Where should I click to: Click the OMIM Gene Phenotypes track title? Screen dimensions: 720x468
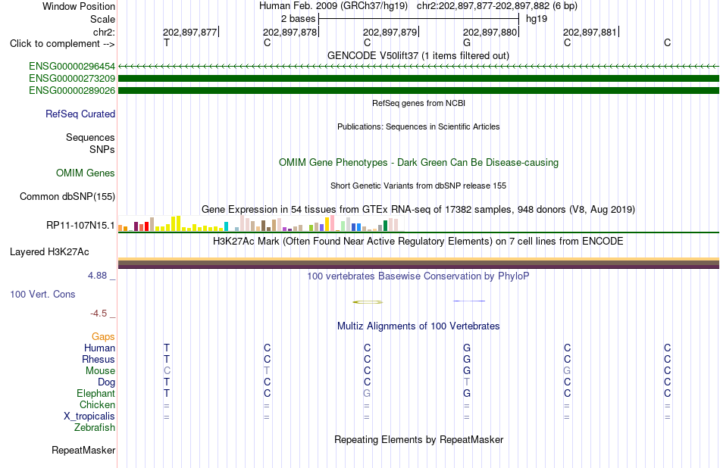[419, 162]
